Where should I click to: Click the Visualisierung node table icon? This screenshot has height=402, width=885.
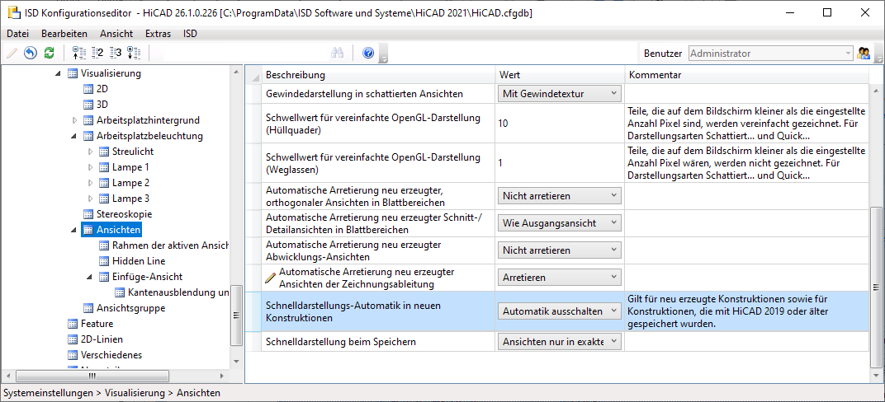73,73
